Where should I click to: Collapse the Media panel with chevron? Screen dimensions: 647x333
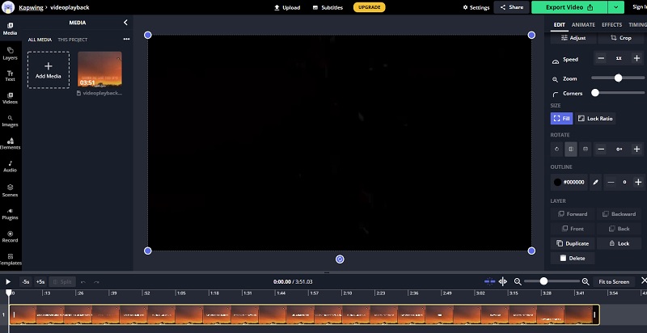(x=125, y=23)
